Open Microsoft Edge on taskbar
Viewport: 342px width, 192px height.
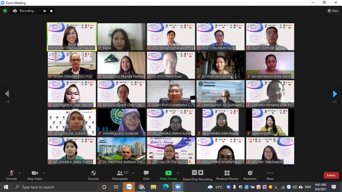pyautogui.click(x=166, y=187)
